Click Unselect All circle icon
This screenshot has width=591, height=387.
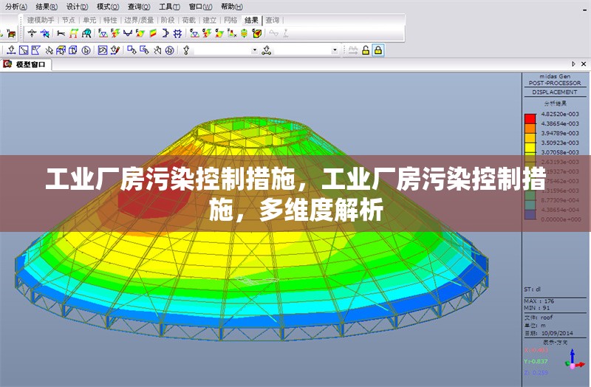170,50
